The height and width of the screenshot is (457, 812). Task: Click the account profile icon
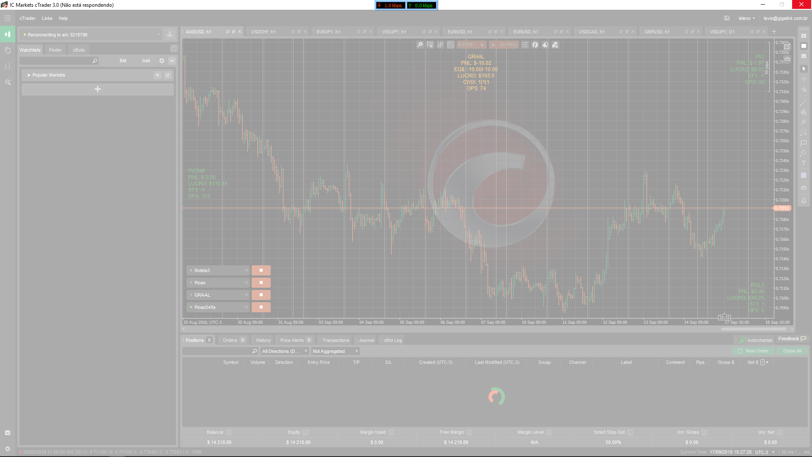(x=170, y=35)
